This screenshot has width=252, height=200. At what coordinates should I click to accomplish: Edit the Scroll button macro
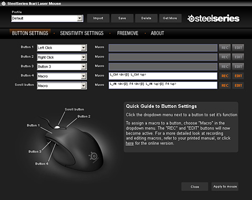[238, 85]
